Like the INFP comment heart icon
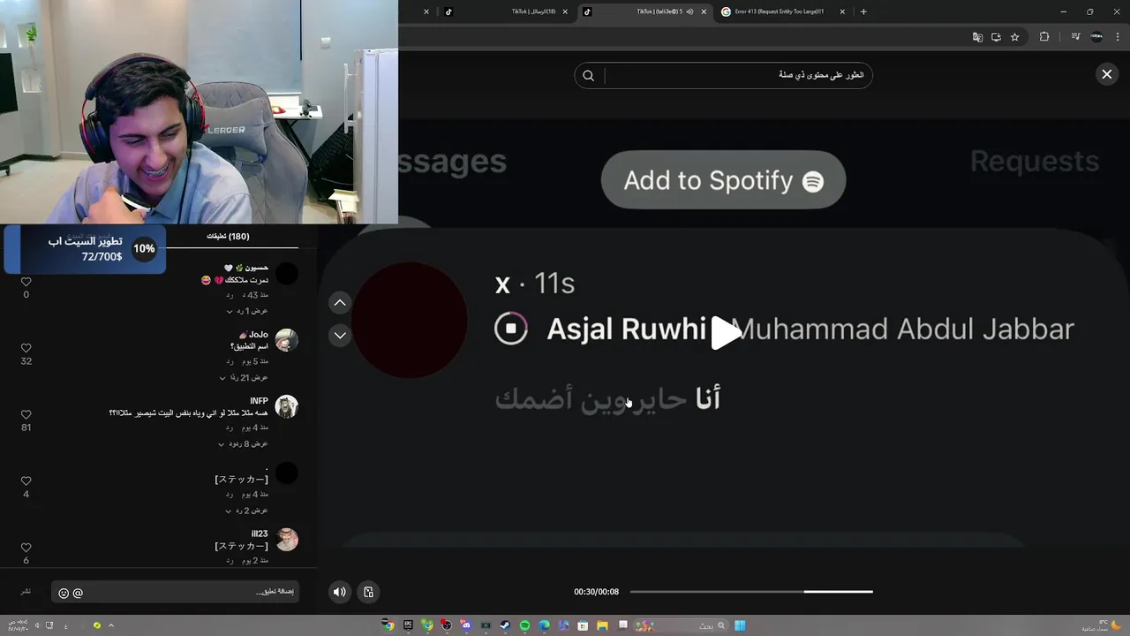This screenshot has width=1130, height=636. [x=26, y=414]
